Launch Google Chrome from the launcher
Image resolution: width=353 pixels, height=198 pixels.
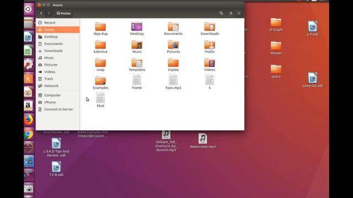tap(28, 134)
